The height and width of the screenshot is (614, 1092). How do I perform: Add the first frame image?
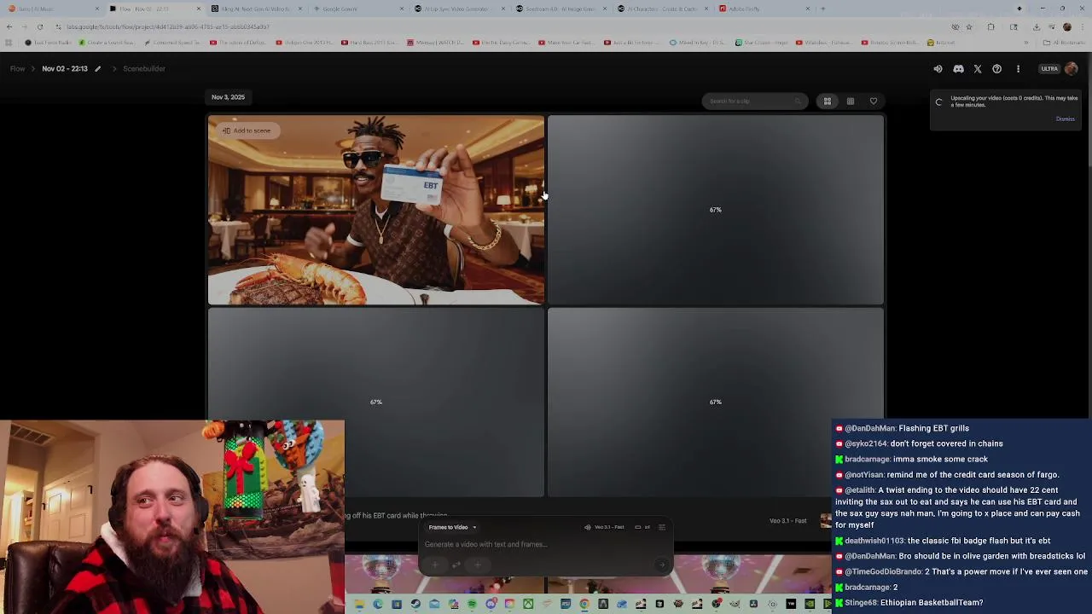coord(434,565)
